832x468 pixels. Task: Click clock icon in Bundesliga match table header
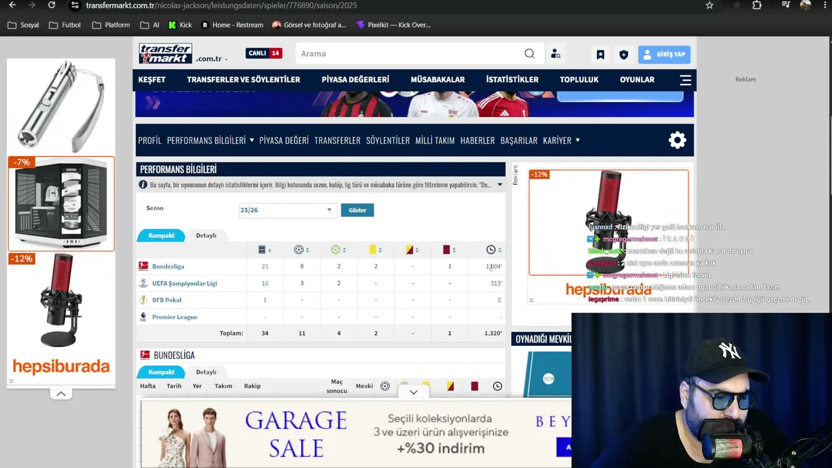click(x=497, y=386)
